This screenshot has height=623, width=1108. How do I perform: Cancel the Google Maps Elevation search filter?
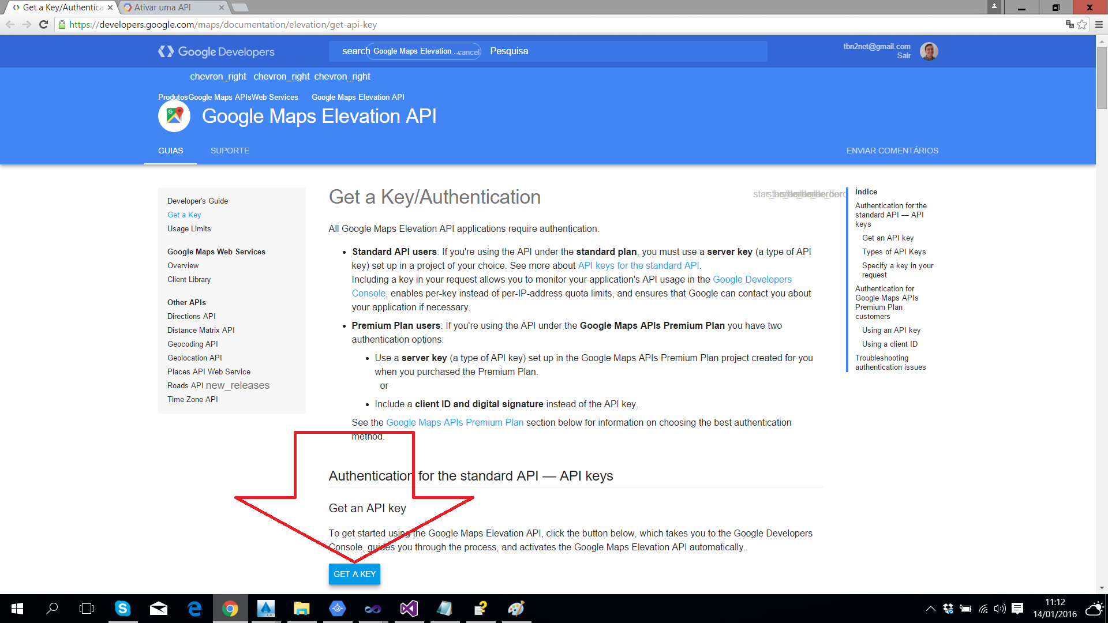467,52
